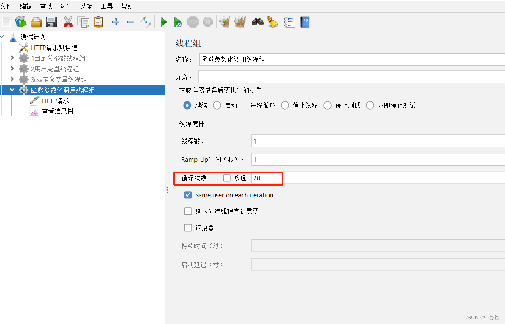Select the 立即停止测试 radio button
Viewport: 505px width, 324px height.
(370, 106)
